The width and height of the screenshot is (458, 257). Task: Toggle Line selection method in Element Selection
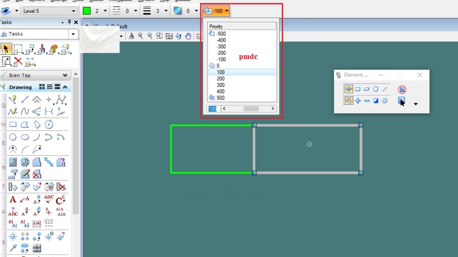click(385, 89)
